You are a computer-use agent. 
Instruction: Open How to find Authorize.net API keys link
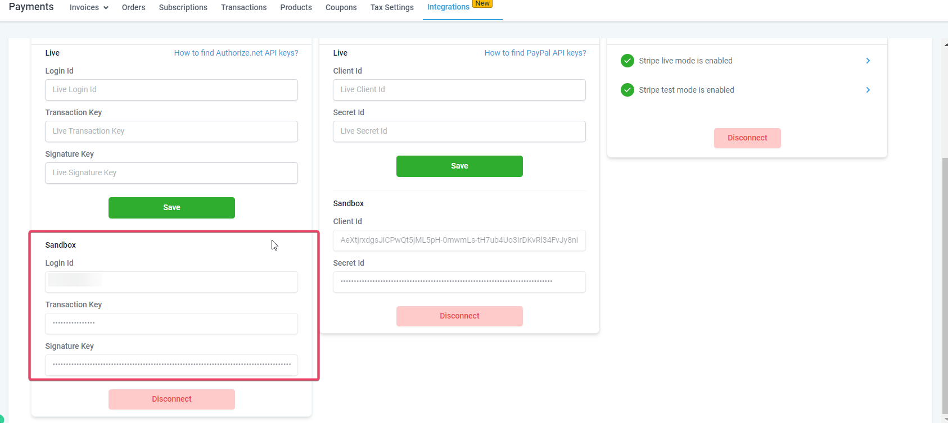pyautogui.click(x=236, y=53)
